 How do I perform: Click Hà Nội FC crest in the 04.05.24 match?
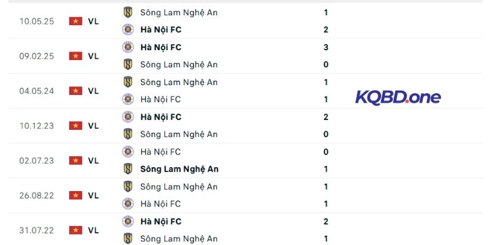click(x=128, y=99)
